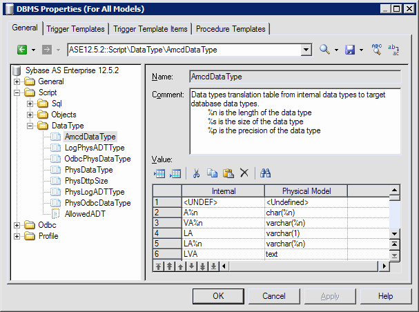Click the grid vertical scrollbar up arrow
The image size is (419, 312).
394,191
